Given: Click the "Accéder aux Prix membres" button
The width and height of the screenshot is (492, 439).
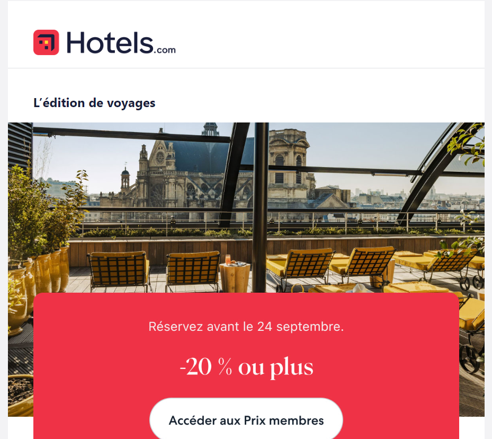Looking at the screenshot, I should (246, 420).
